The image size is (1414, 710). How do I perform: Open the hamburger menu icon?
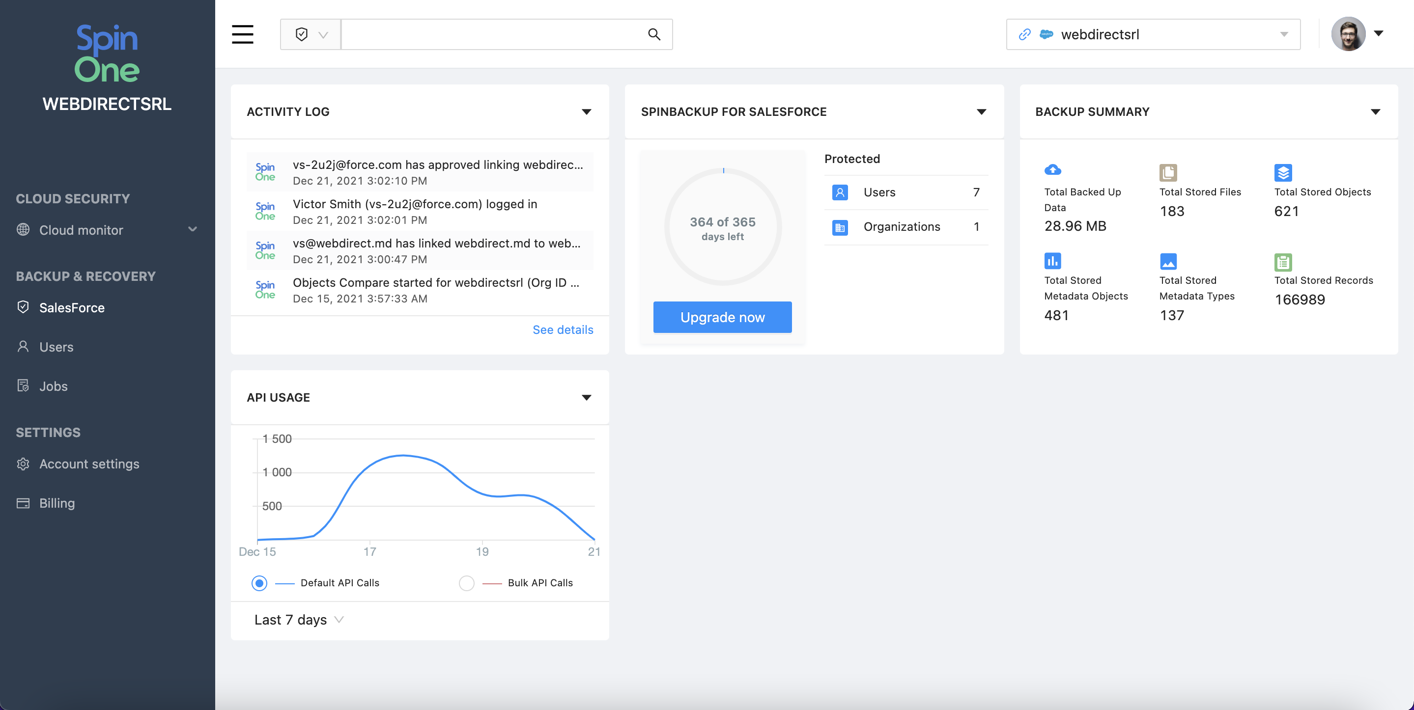click(x=242, y=34)
